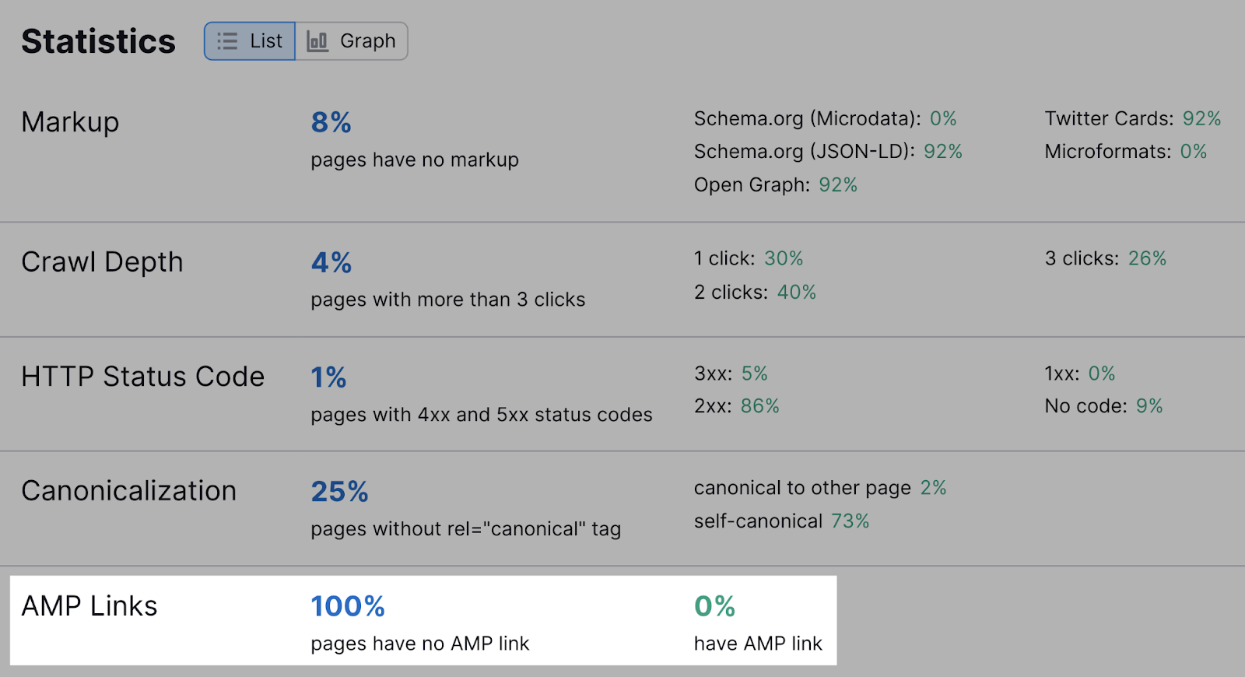Open the 8% pages with no markup link
Screen dimensions: 1245x677
330,122
